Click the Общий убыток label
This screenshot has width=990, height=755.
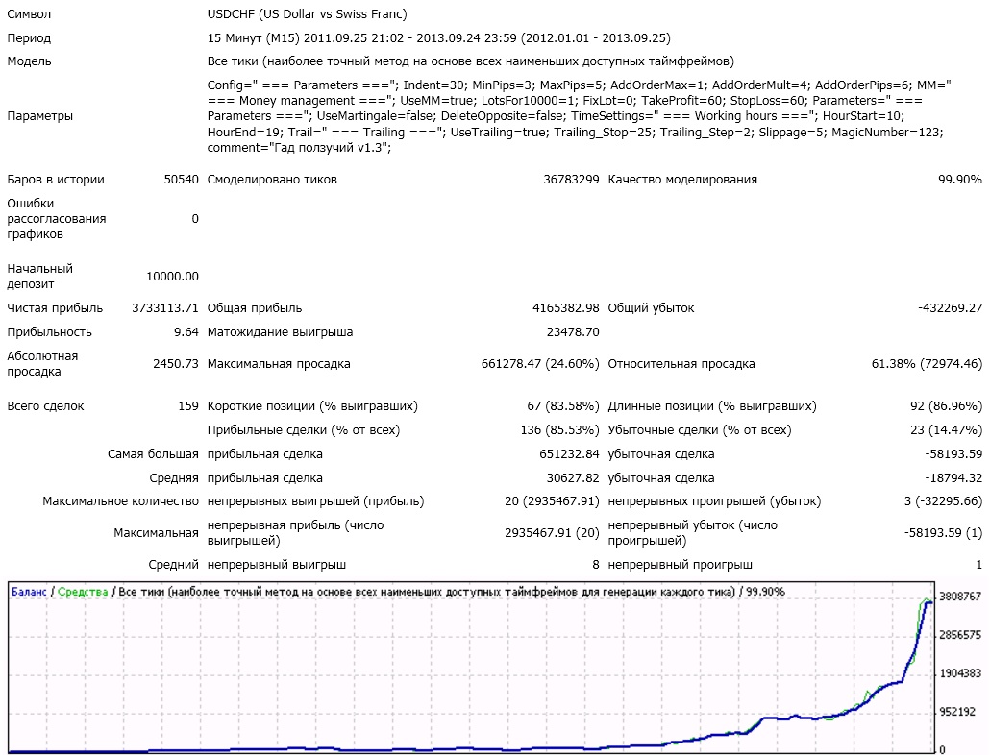pos(651,307)
